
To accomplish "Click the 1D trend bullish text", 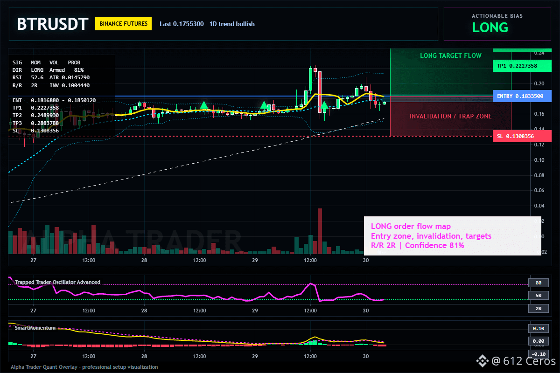I will coord(232,24).
